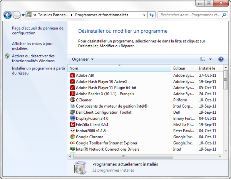Select Adobe Reader X (10.1.1) - Français
The width and height of the screenshot is (231, 179).
point(105,94)
